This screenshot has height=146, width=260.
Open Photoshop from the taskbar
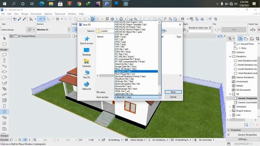click(117, 4)
